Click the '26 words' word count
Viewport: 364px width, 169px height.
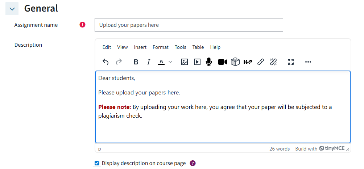coord(280,149)
